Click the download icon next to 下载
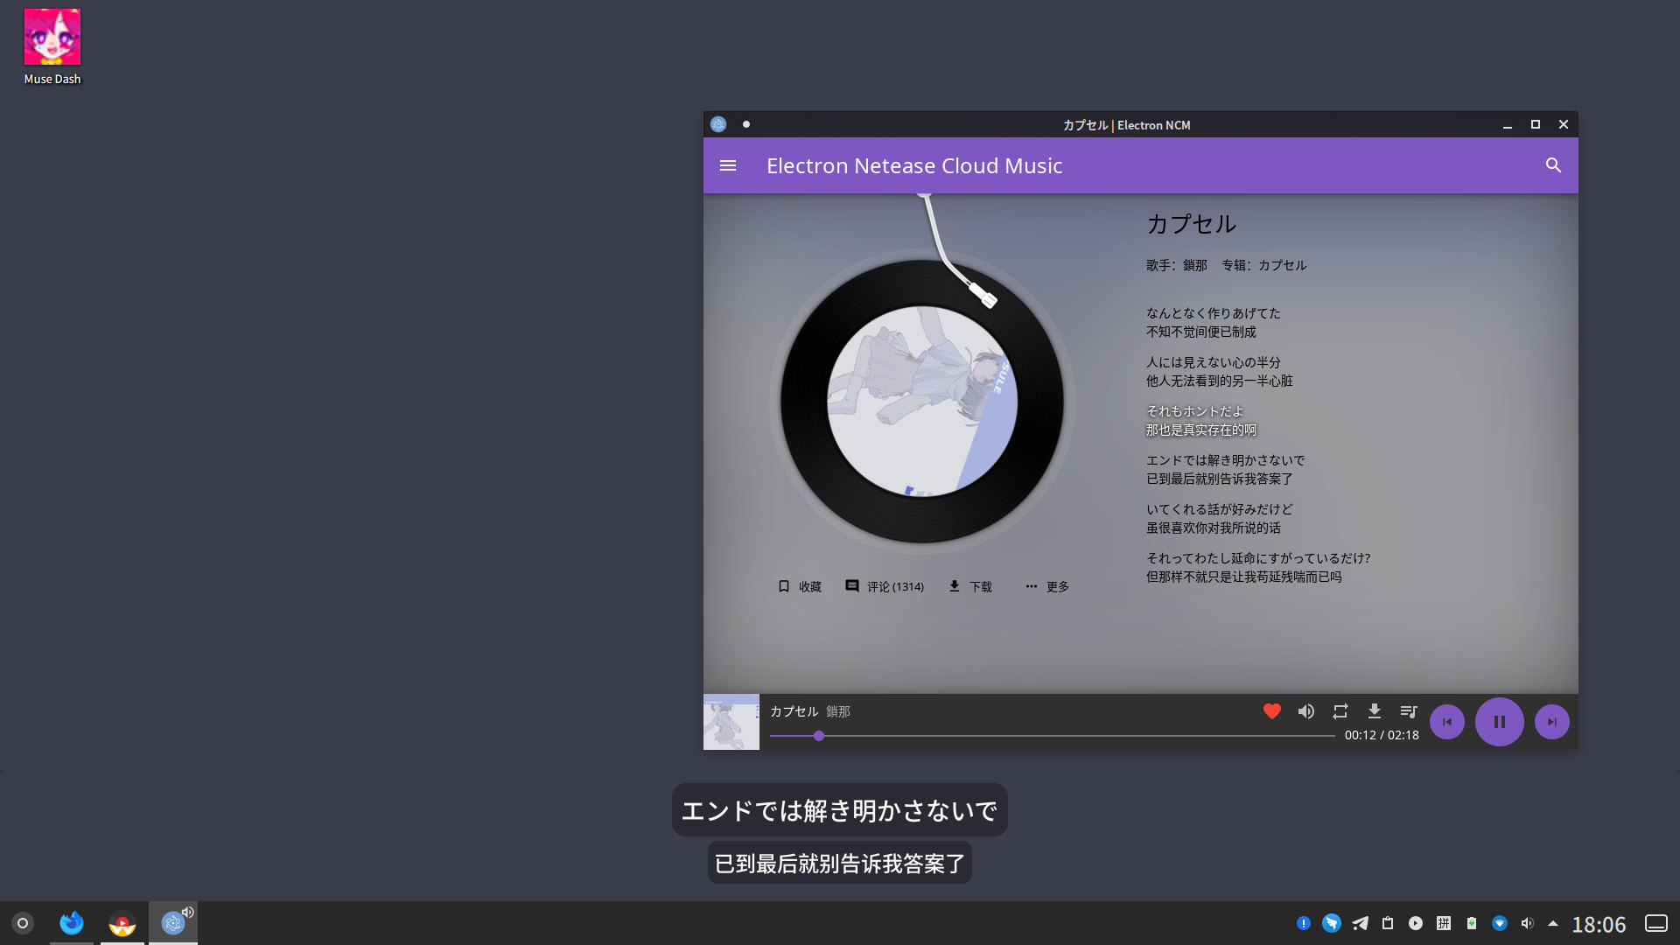 coord(954,586)
